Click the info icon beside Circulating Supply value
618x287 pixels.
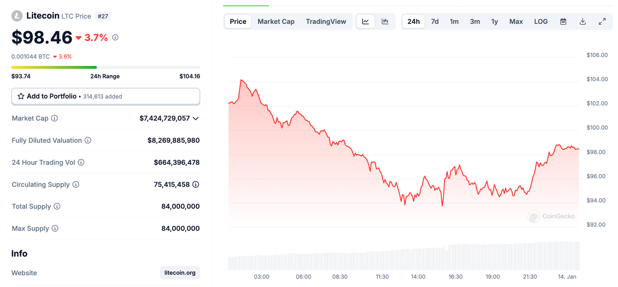(x=196, y=184)
